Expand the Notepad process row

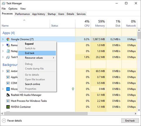(3, 51)
